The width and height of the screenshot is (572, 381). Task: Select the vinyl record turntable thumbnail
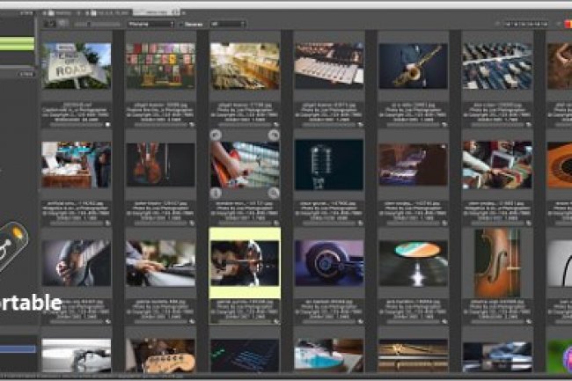point(413,263)
